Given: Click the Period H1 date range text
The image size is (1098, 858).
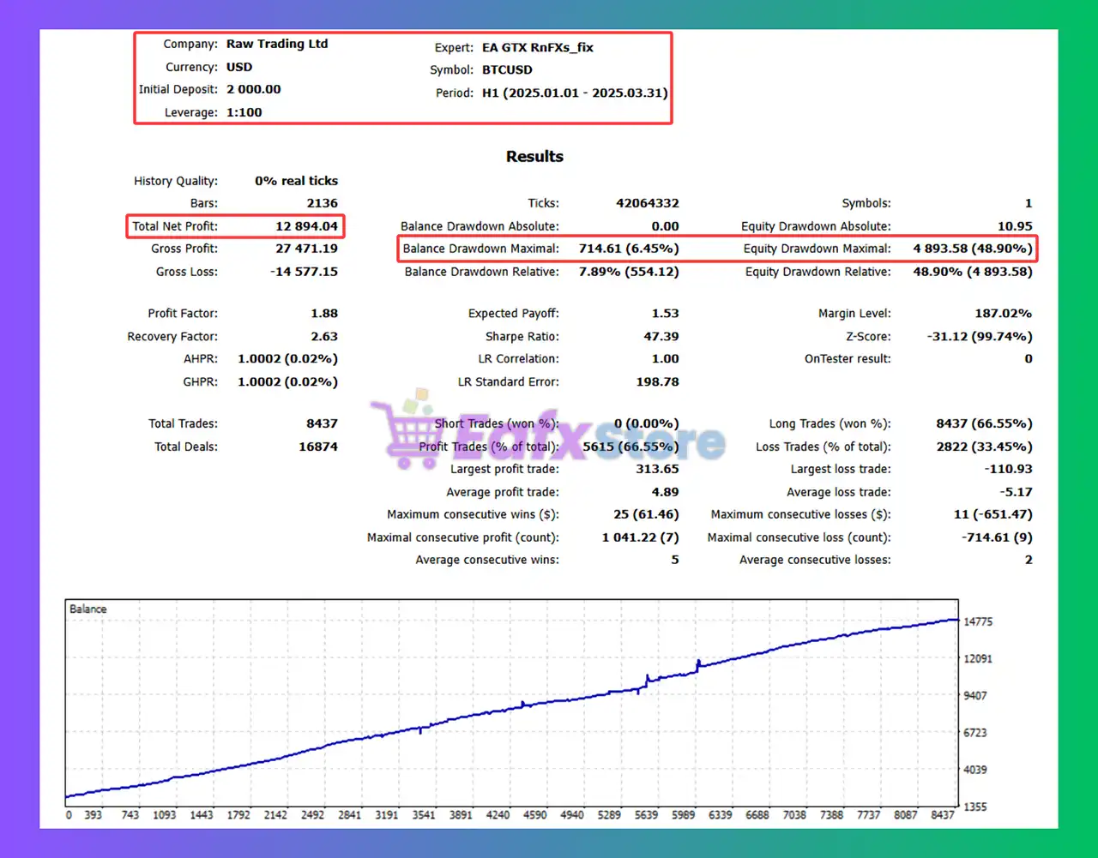Looking at the screenshot, I should point(574,93).
